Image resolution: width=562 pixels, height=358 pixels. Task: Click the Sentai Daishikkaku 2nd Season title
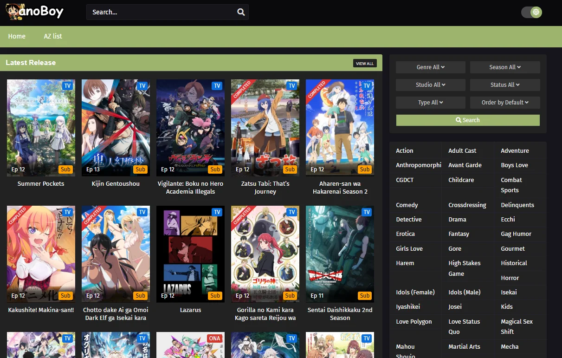(x=340, y=314)
